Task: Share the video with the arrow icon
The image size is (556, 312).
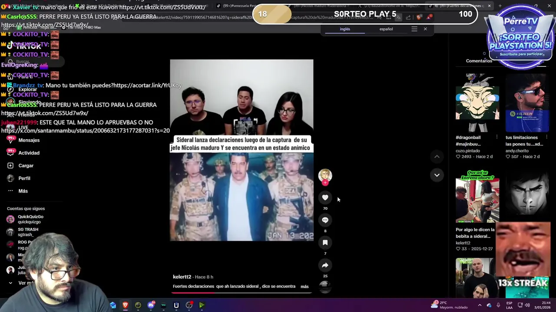Action: (325, 265)
